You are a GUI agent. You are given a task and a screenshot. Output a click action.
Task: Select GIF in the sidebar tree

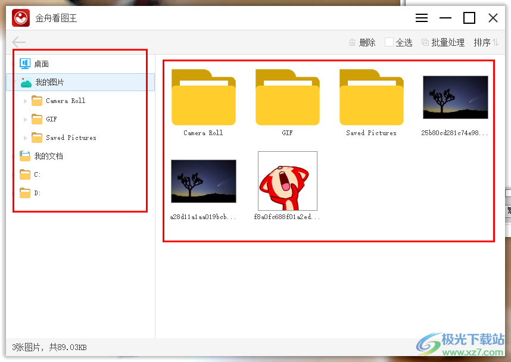pyautogui.click(x=51, y=119)
